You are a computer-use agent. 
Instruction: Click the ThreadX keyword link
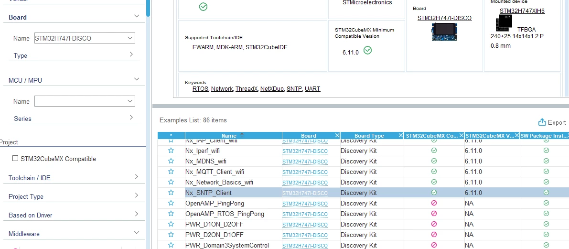(247, 88)
